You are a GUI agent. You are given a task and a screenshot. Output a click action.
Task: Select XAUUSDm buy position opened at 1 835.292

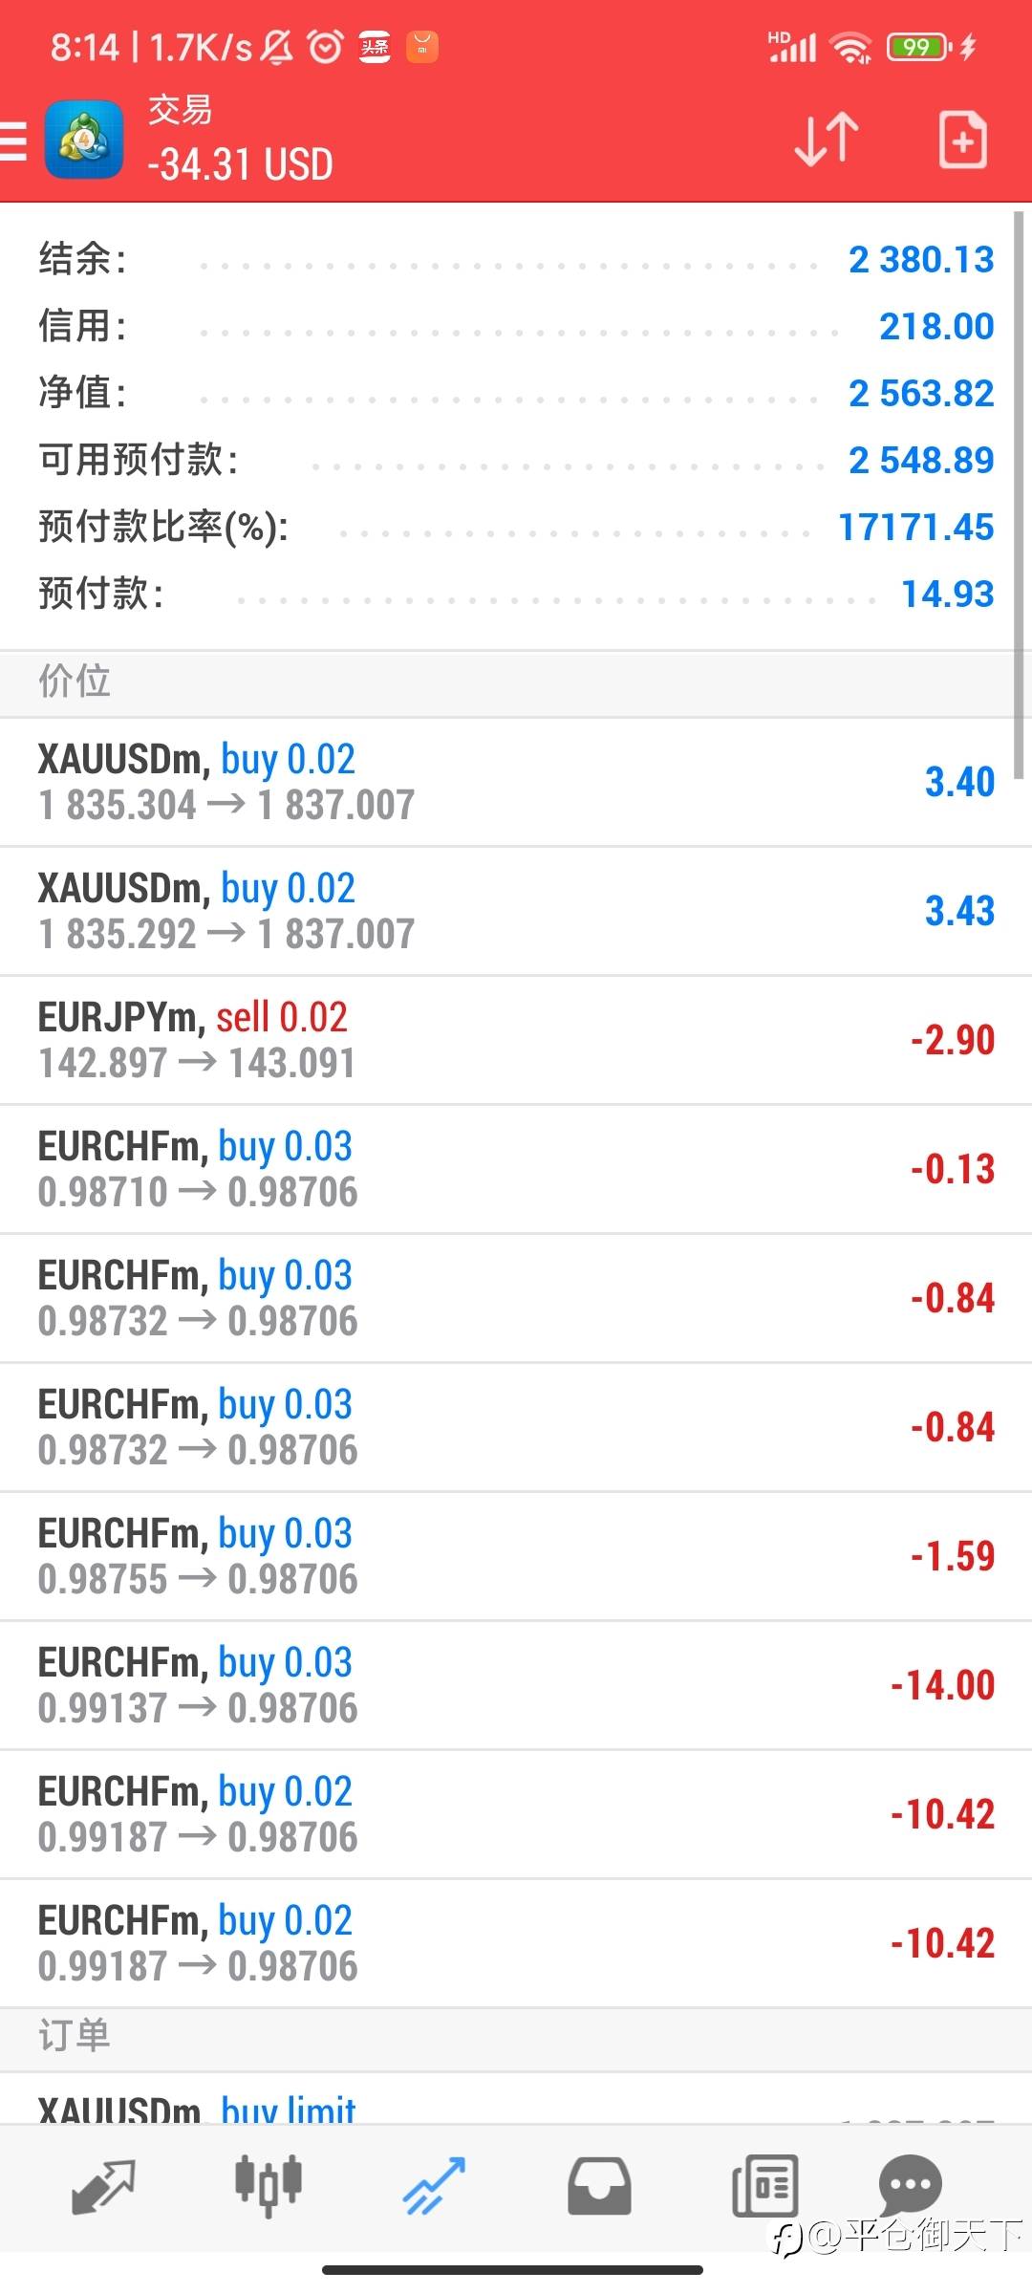tap(516, 911)
